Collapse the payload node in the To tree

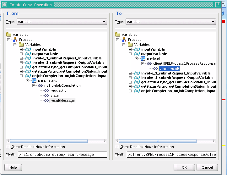click(x=136, y=58)
